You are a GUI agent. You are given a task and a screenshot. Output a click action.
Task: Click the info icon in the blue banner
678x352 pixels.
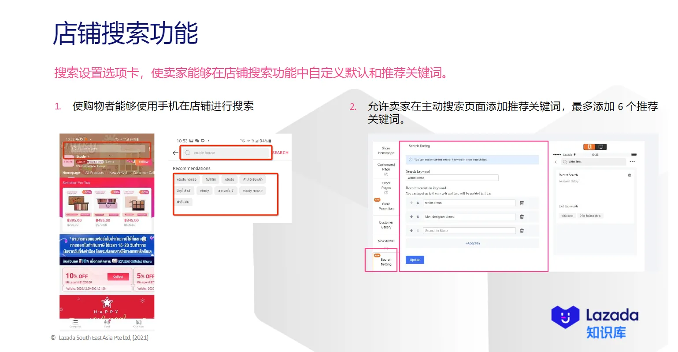click(411, 160)
